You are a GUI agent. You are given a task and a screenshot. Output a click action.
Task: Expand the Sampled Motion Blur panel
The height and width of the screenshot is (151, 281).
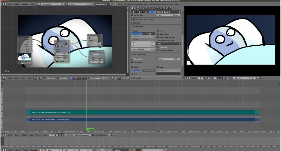pyautogui.click(x=144, y=19)
